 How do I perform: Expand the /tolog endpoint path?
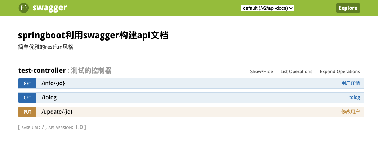[x=49, y=97]
